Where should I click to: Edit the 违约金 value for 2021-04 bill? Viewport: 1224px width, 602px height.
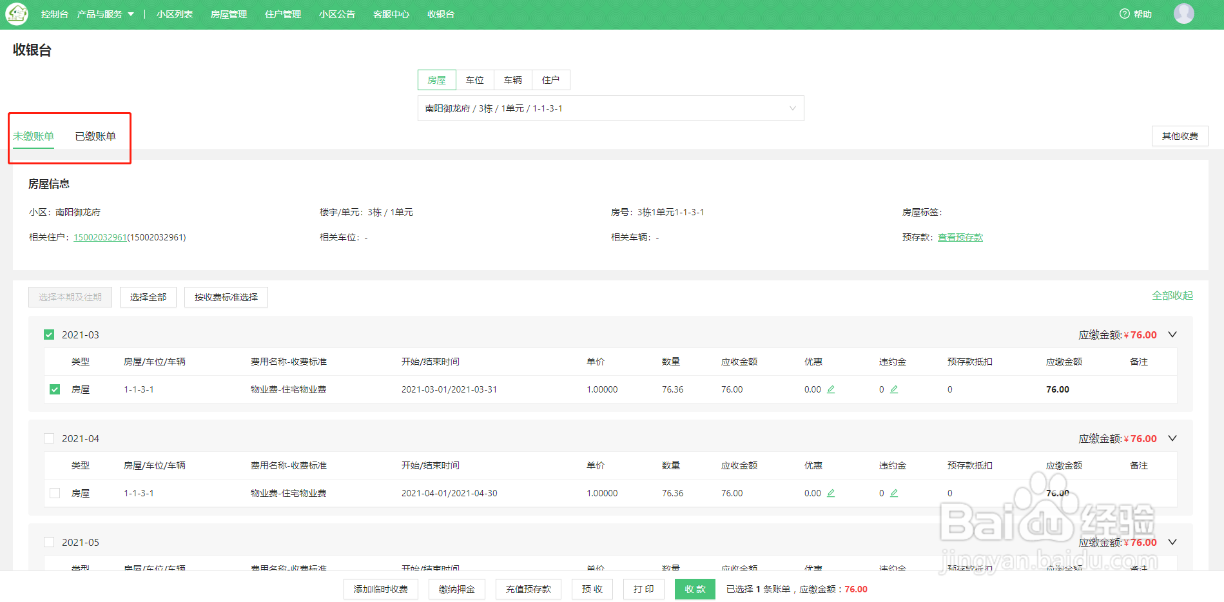pos(895,493)
